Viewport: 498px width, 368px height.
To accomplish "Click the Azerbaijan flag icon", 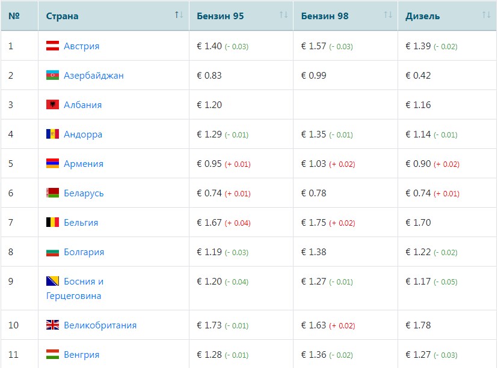I will point(52,75).
